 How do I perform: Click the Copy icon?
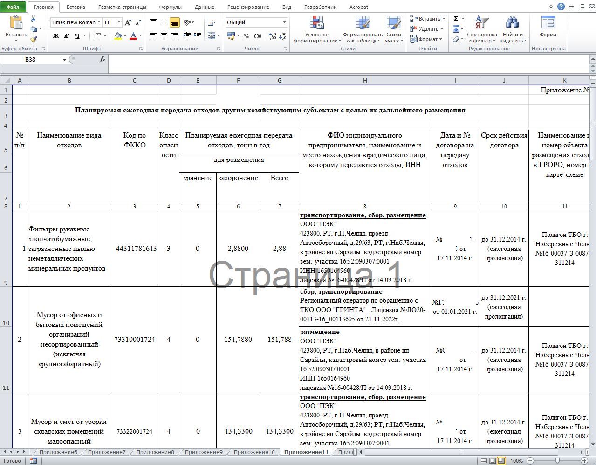pyautogui.click(x=33, y=29)
